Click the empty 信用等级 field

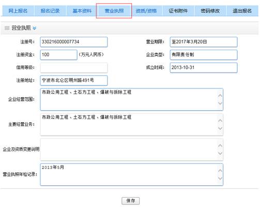tap(74, 68)
